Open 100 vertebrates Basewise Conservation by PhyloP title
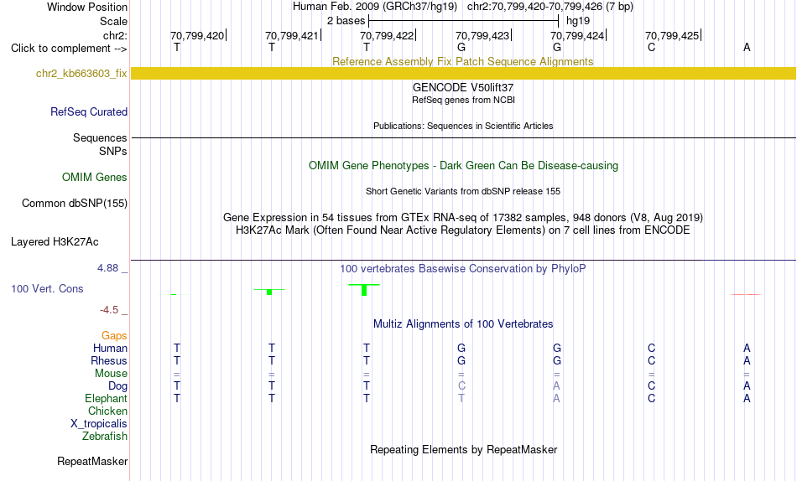The width and height of the screenshot is (797, 481). (x=463, y=269)
